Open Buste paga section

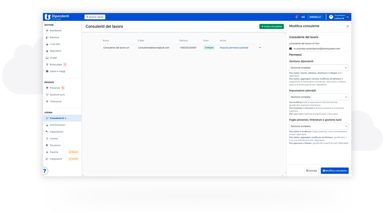[x=56, y=64]
